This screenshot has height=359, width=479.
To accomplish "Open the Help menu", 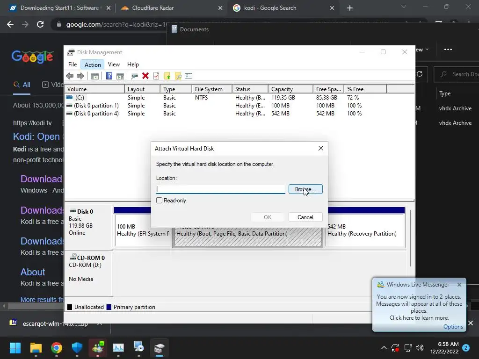I will (133, 65).
